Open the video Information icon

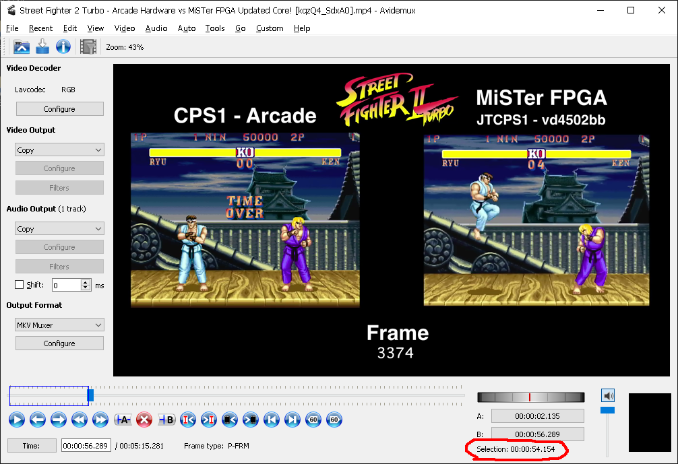pos(63,46)
